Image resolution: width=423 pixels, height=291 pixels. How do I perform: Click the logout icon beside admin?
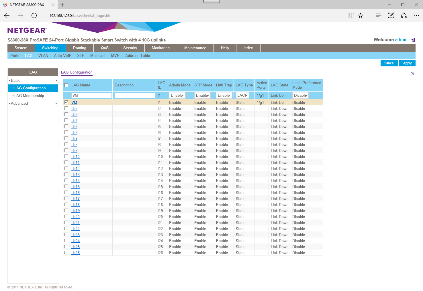click(413, 40)
